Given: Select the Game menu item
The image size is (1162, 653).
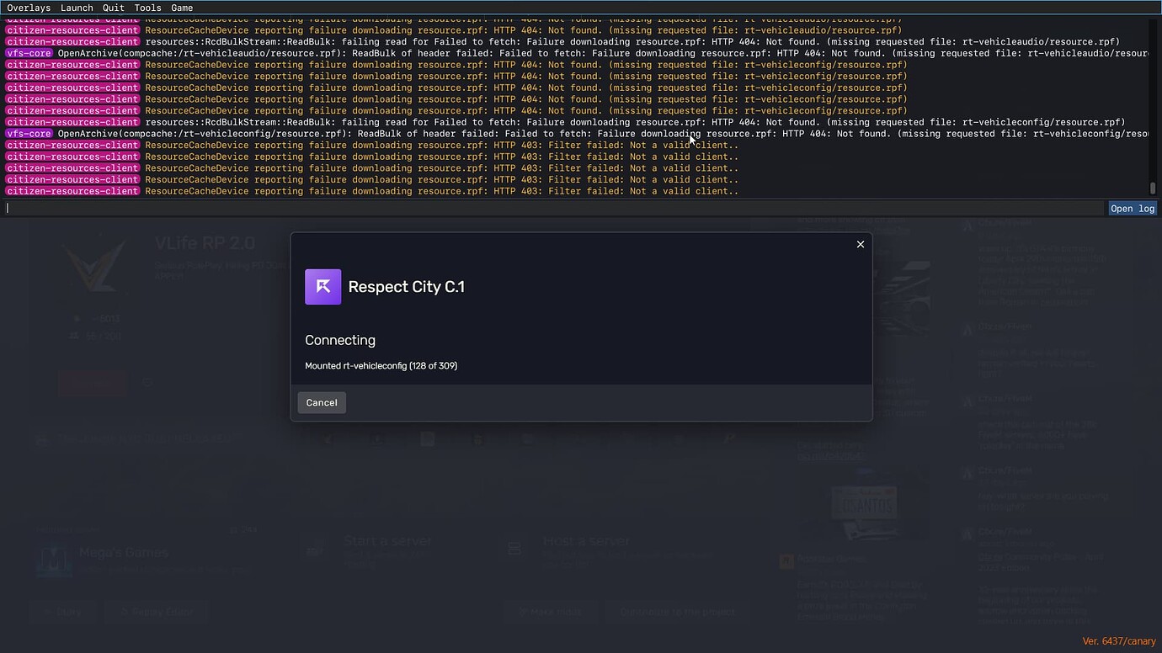Looking at the screenshot, I should pyautogui.click(x=182, y=8).
